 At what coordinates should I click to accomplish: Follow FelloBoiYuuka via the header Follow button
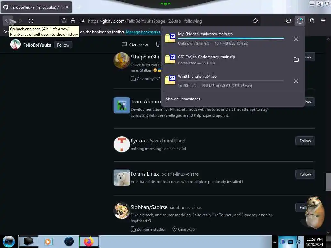63,45
